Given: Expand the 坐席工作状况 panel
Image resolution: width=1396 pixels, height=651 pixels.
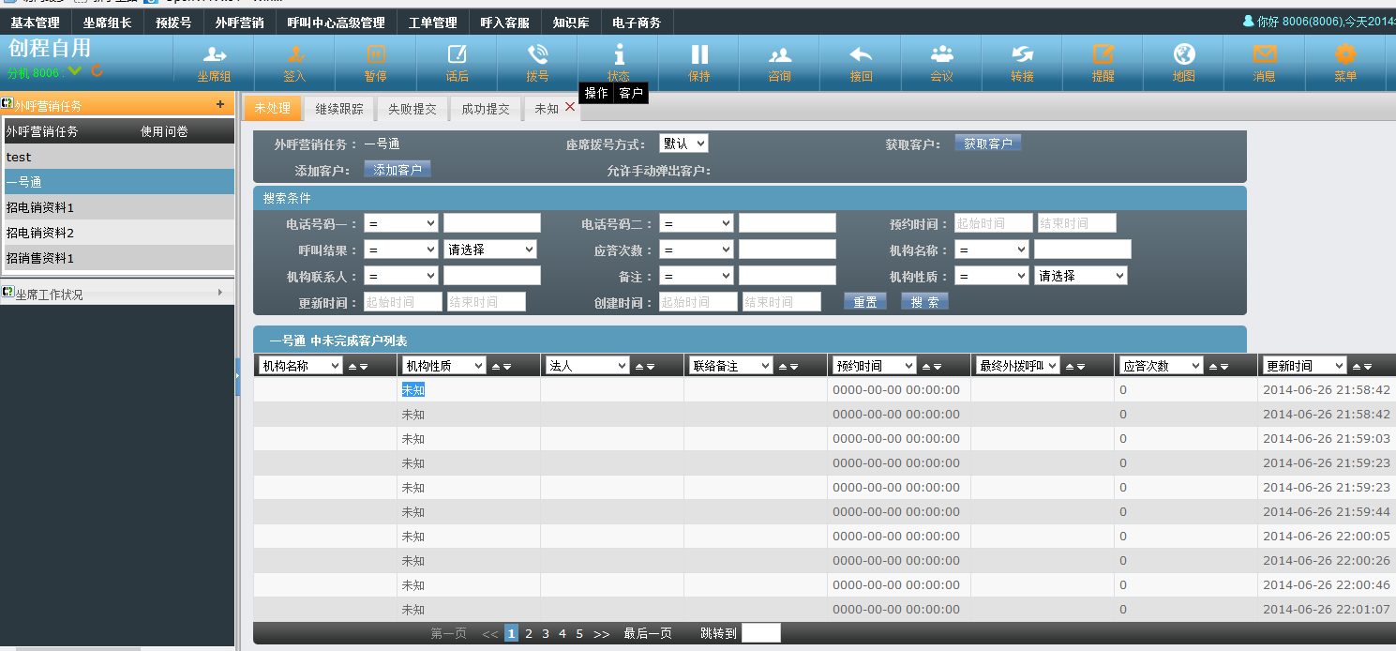Looking at the screenshot, I should point(220,293).
